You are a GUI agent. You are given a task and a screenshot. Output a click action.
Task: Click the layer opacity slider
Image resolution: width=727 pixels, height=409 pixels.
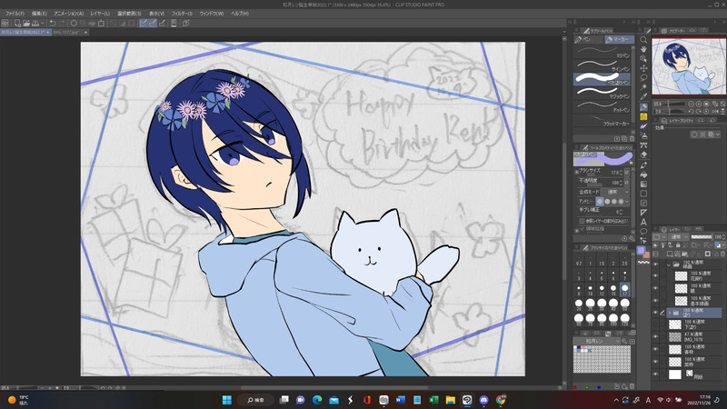tap(701, 237)
